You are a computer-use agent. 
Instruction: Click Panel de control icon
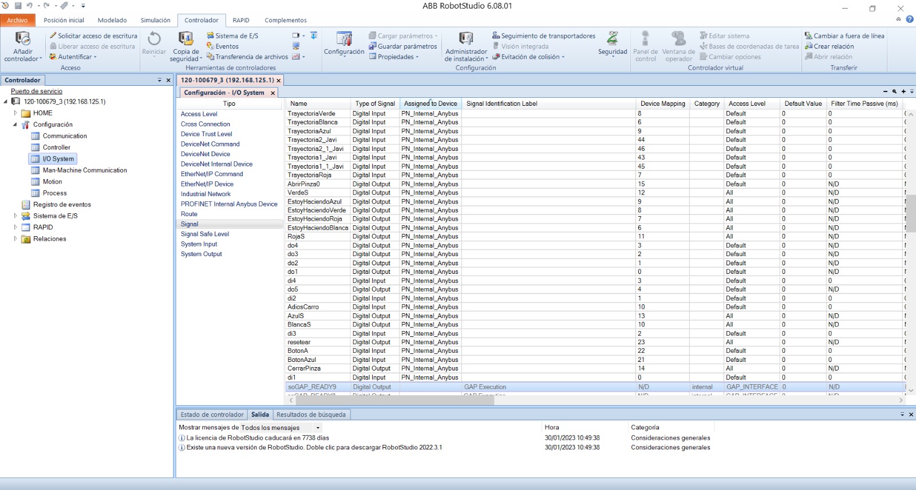pos(645,39)
